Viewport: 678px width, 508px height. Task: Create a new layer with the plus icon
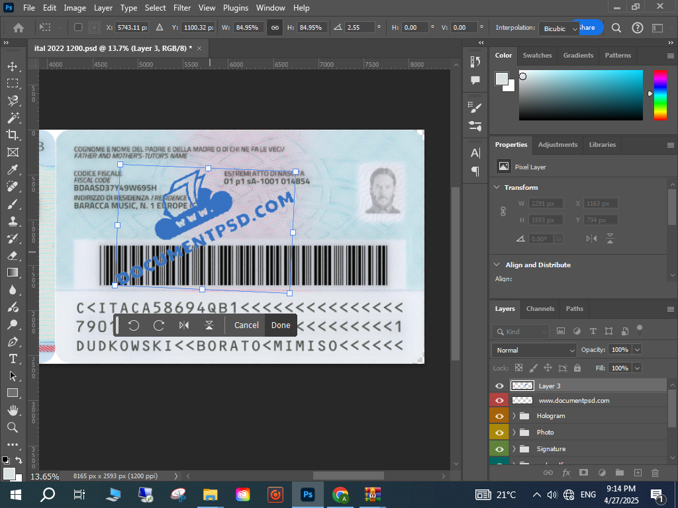pos(638,472)
